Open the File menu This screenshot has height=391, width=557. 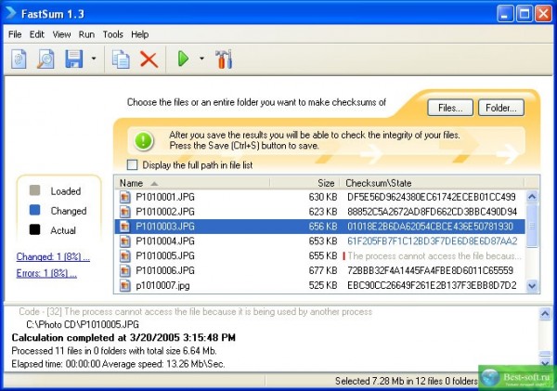pyautogui.click(x=15, y=34)
